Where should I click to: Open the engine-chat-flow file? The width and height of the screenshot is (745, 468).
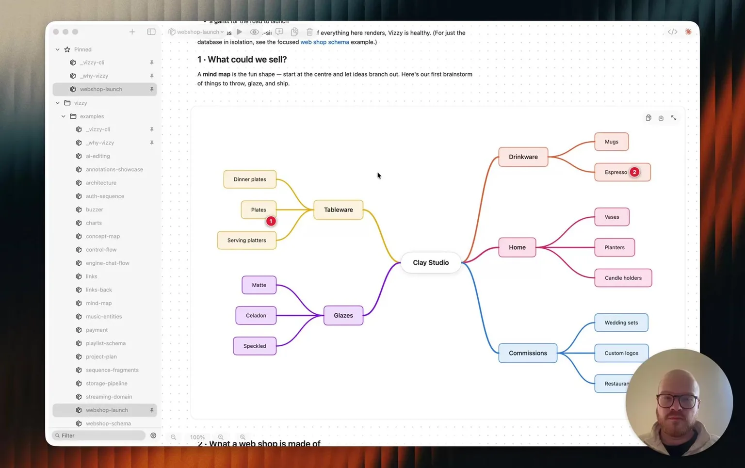click(x=108, y=263)
